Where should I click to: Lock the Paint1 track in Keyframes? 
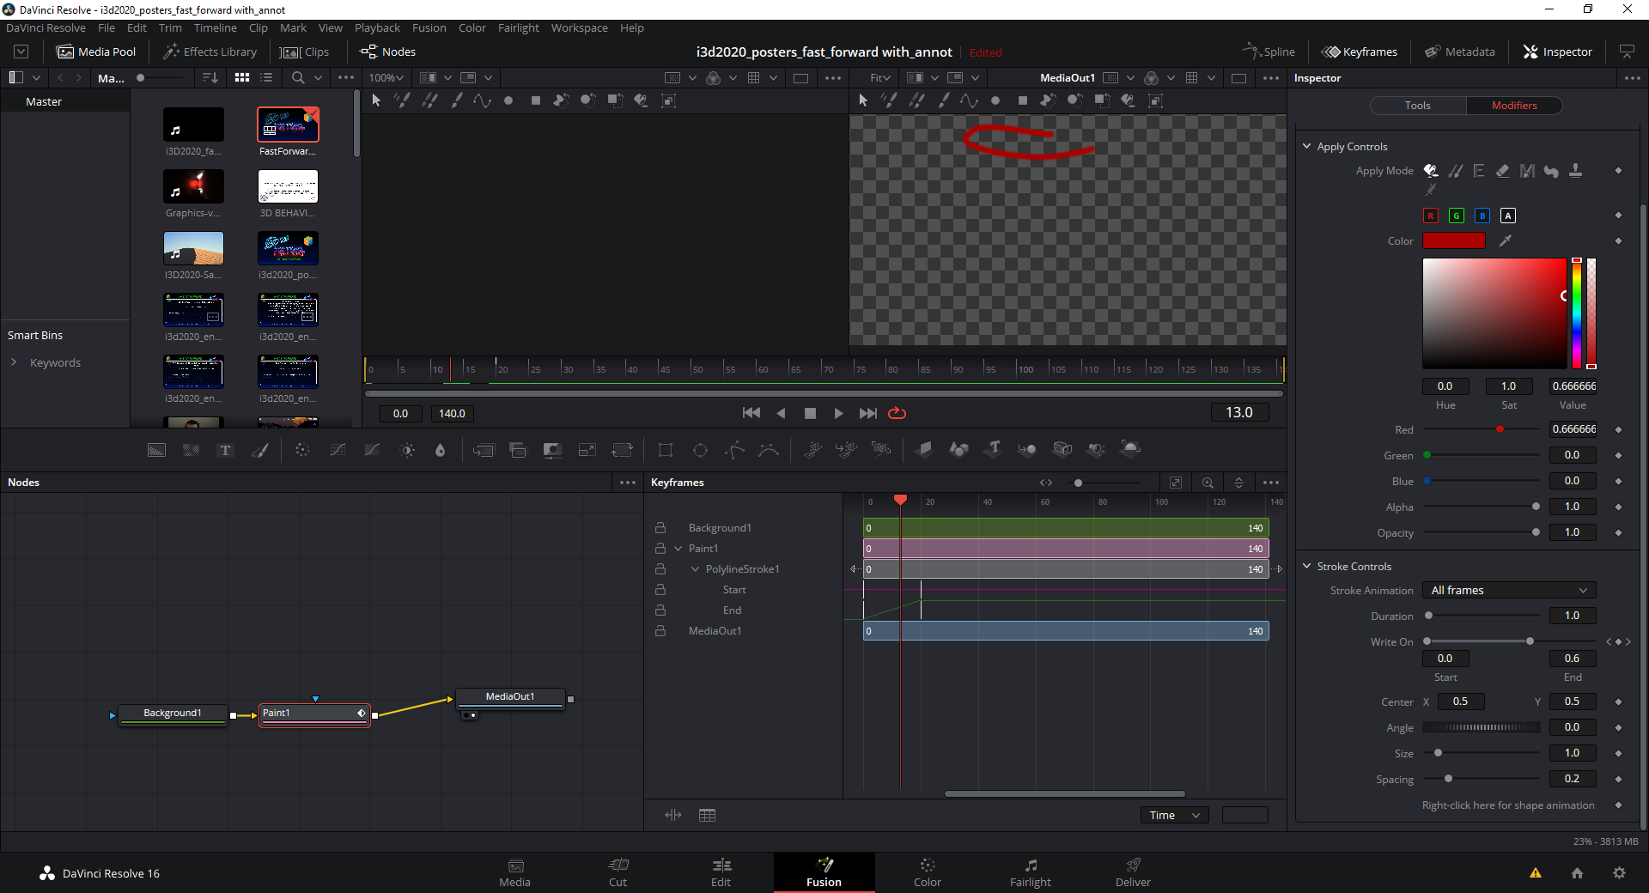(660, 548)
